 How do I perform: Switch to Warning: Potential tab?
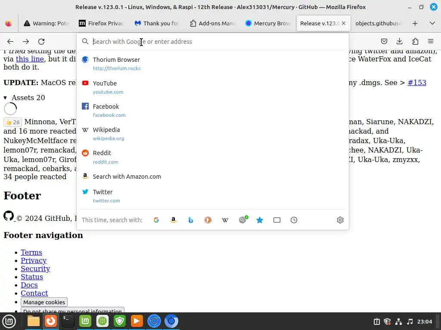point(47,24)
